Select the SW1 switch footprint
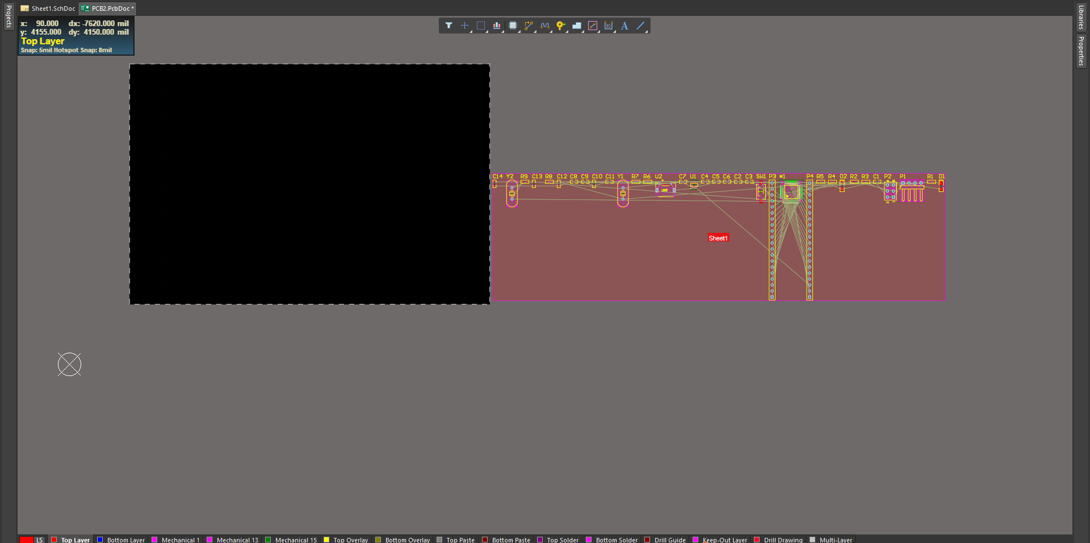 (x=761, y=192)
